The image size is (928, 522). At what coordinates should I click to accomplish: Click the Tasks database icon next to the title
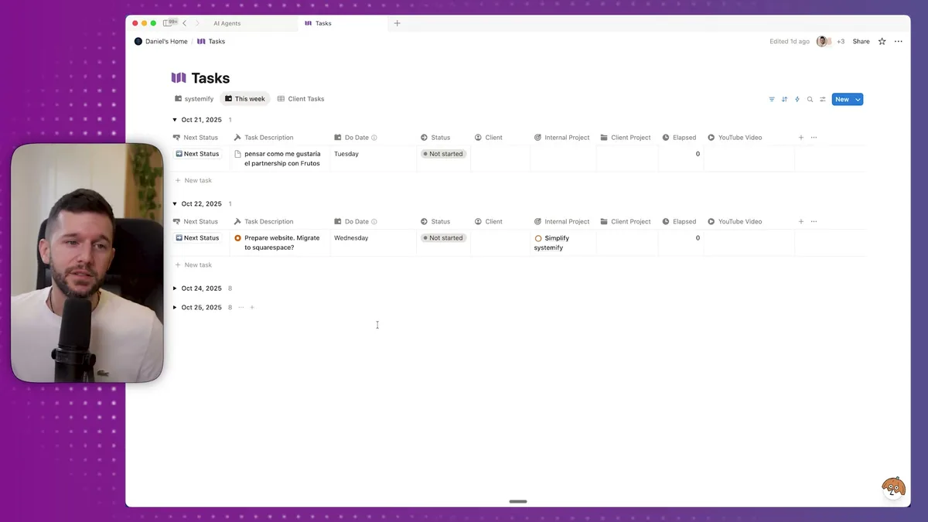coord(179,77)
